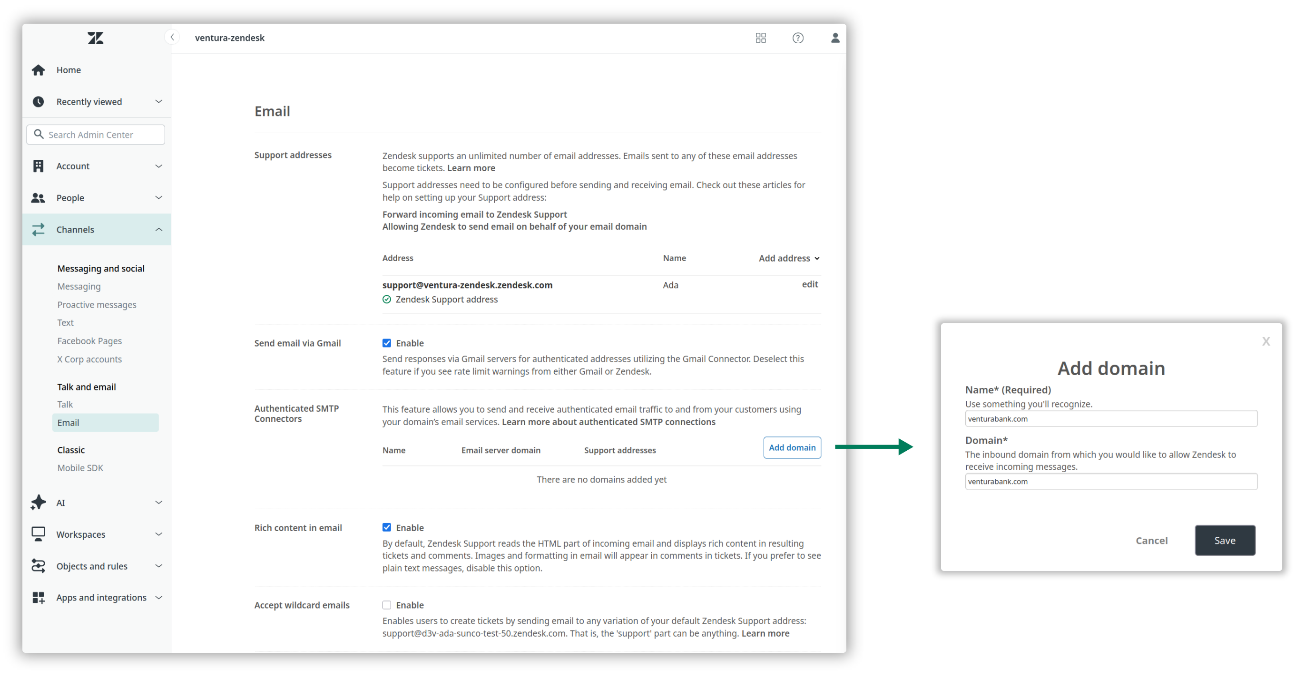Enable Accept wildcard emails checkbox

click(386, 605)
